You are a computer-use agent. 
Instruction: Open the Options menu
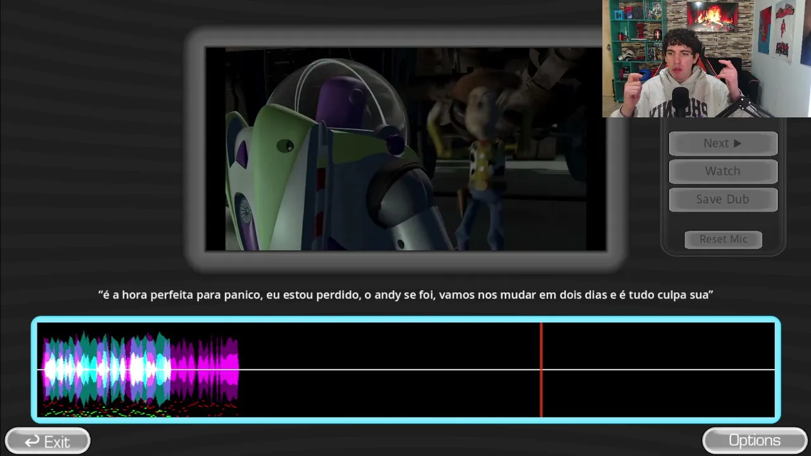(x=755, y=441)
